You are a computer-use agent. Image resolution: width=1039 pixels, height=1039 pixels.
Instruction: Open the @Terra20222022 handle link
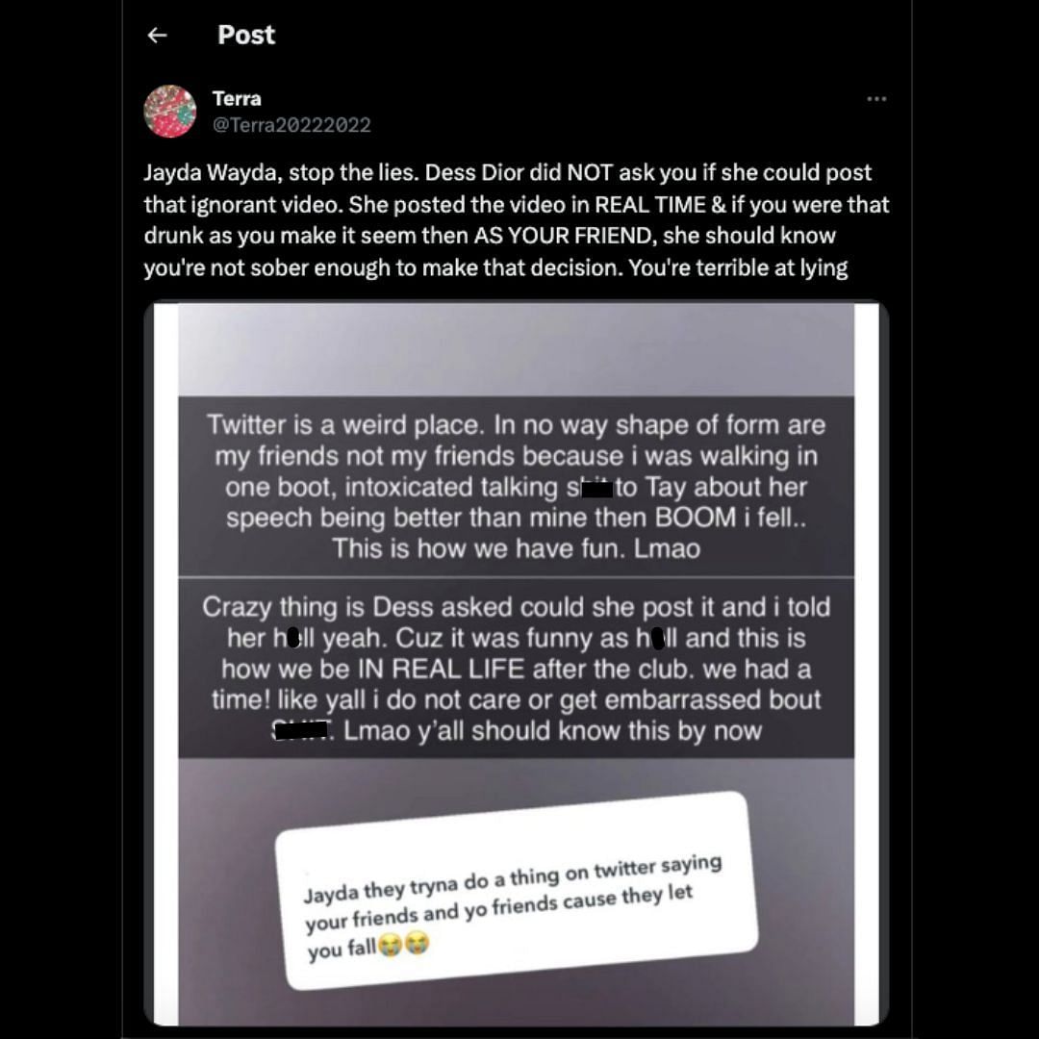point(291,124)
